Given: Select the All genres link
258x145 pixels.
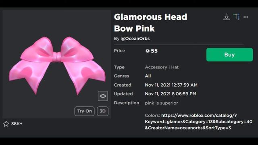Looking at the screenshot, I should click(148, 76).
